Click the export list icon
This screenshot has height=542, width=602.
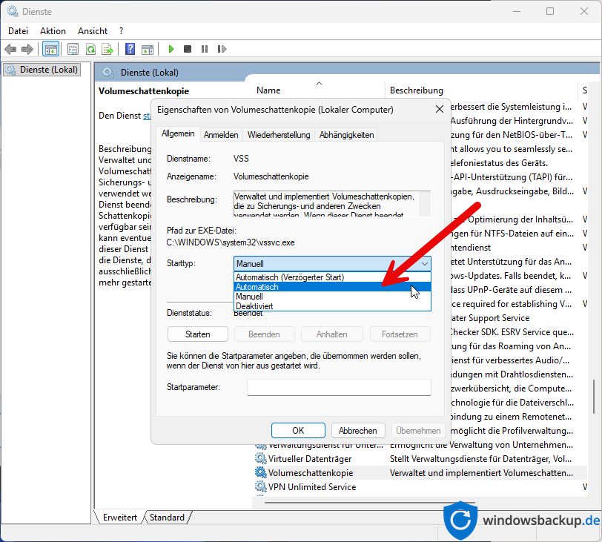(107, 49)
